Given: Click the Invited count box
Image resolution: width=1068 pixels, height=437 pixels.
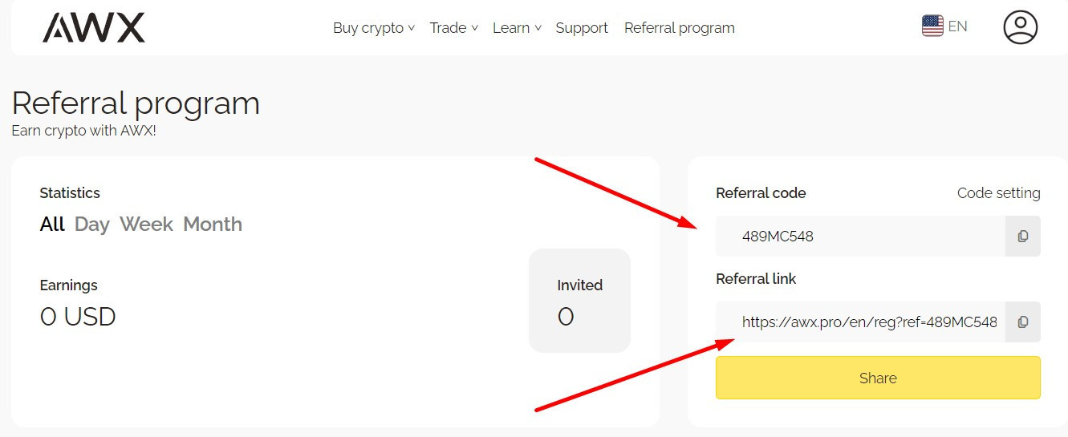Looking at the screenshot, I should 579,301.
